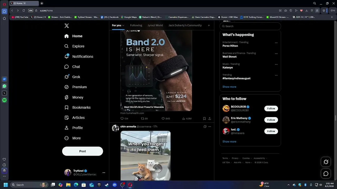Add a new timeline tab with plus

coord(209,25)
